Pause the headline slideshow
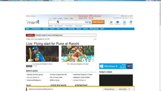The height and width of the screenshot is (91, 161). pos(29,66)
